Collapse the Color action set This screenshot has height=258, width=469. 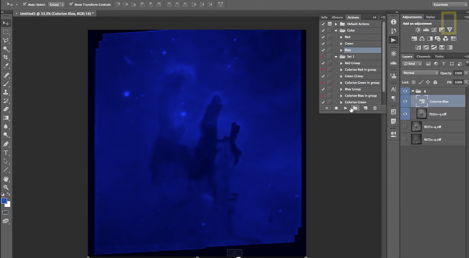pos(336,30)
